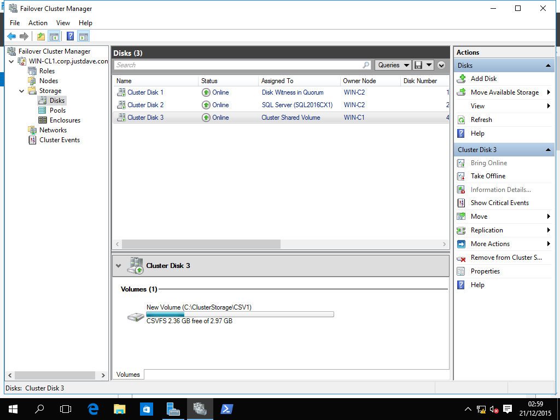Click the Add Disk action icon
Screen dimensions: 560x420
tap(461, 79)
